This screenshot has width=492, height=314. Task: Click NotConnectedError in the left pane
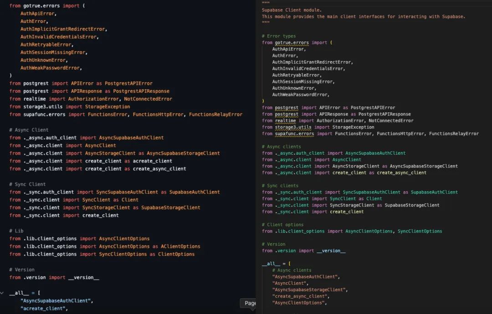pos(148,99)
